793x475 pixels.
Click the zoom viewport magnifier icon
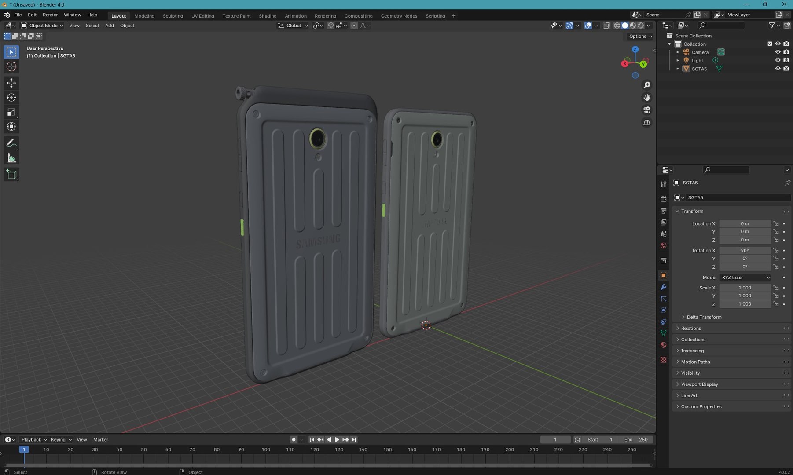click(x=647, y=85)
